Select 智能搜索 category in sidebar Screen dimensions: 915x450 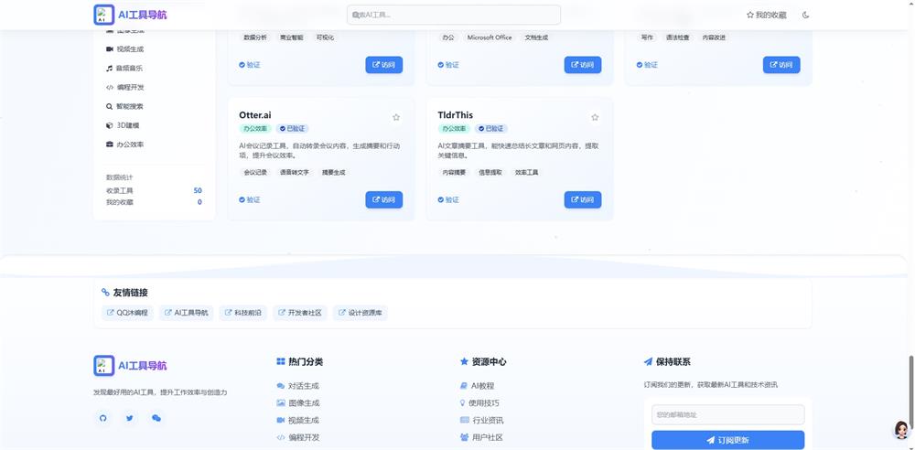tap(124, 106)
